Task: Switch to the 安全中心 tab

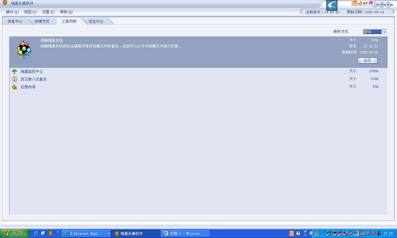Action: point(96,21)
